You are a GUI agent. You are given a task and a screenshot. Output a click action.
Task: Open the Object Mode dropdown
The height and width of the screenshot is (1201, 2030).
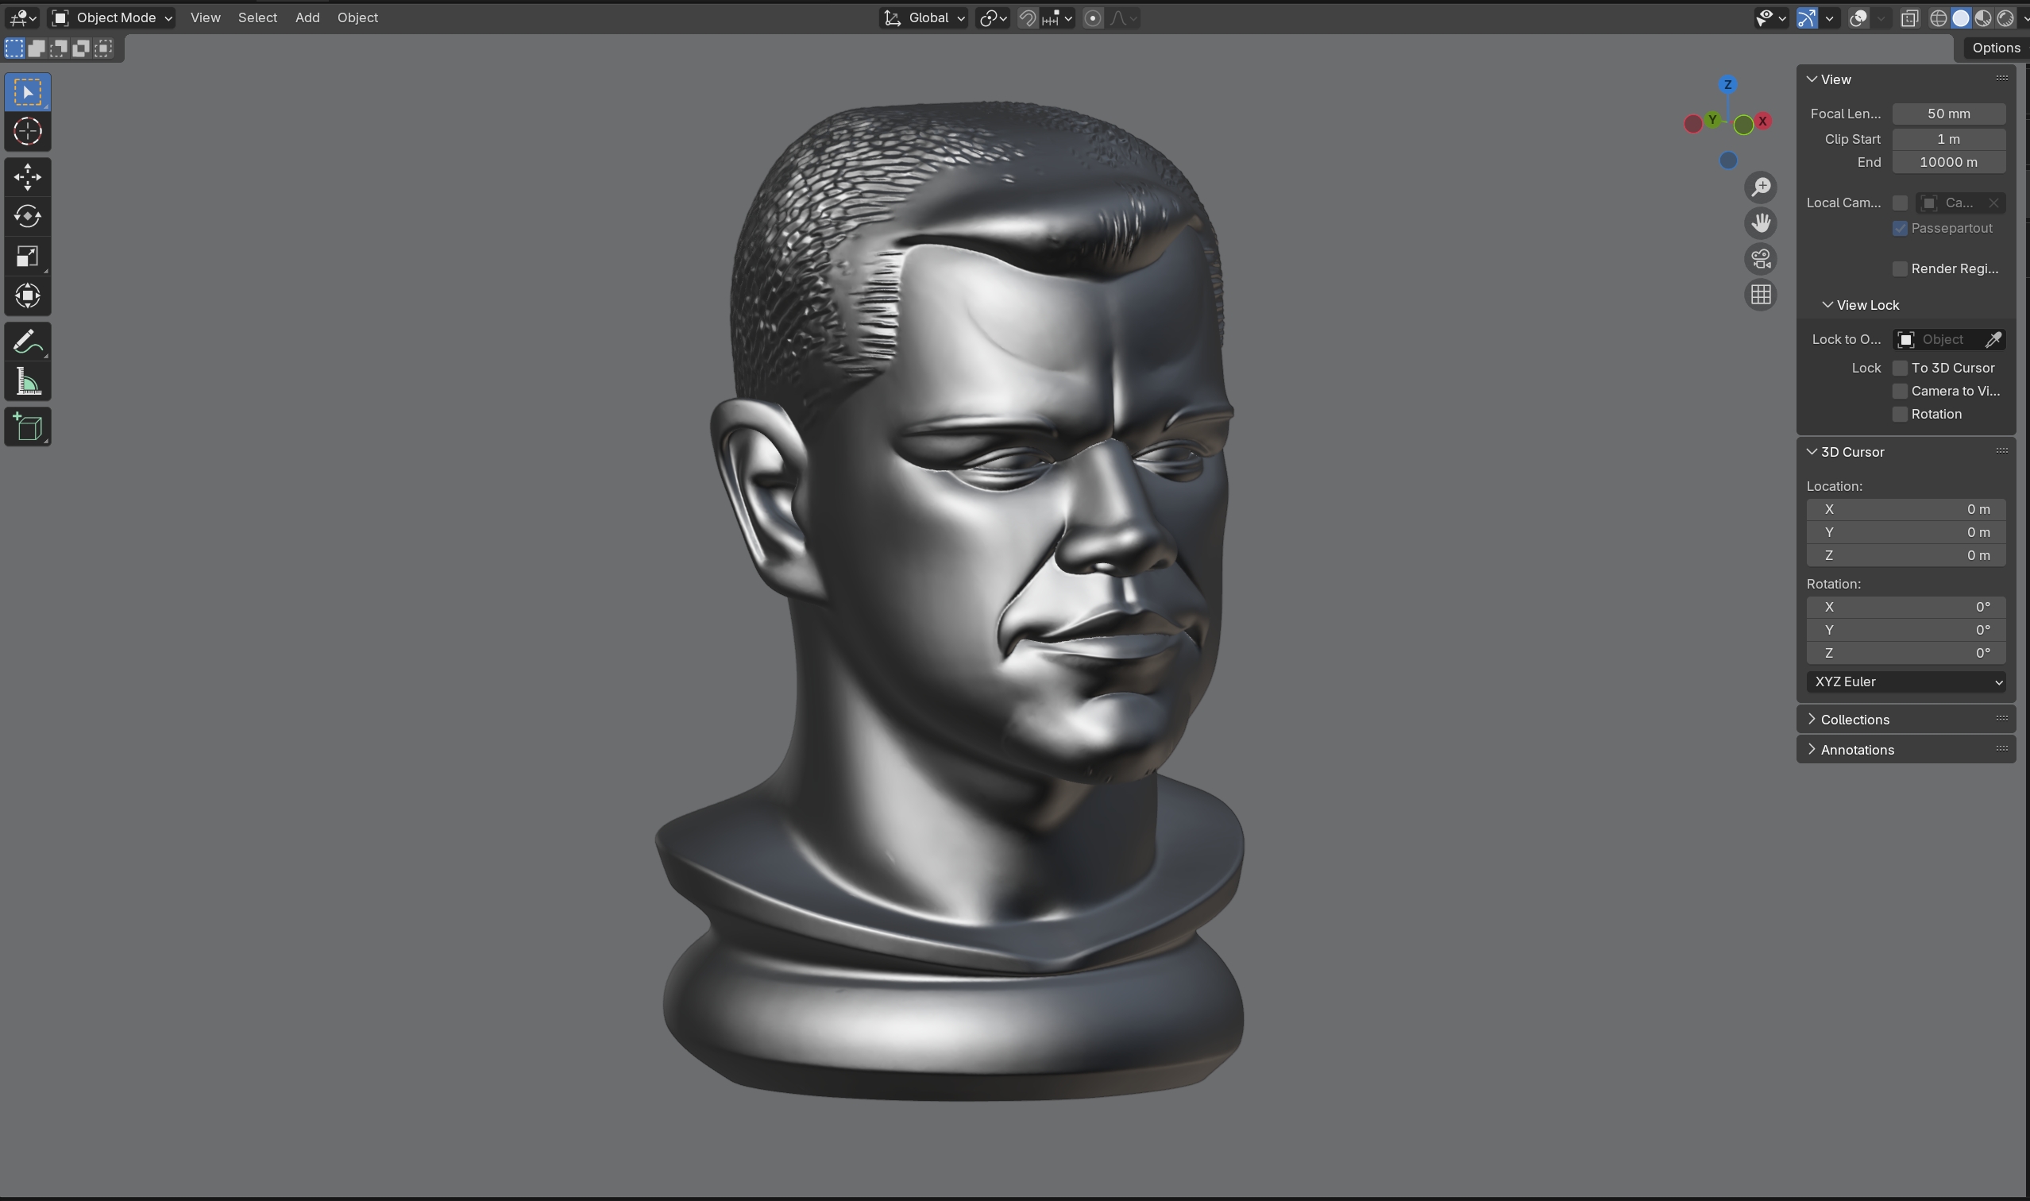click(112, 17)
